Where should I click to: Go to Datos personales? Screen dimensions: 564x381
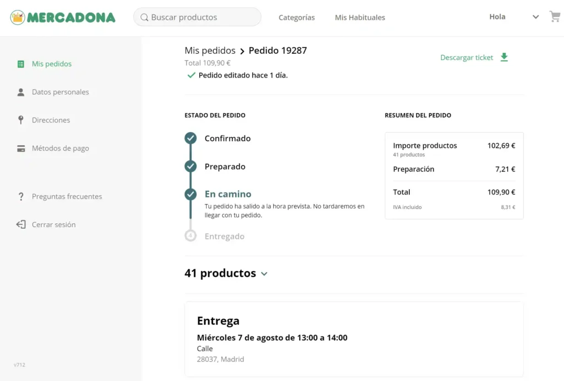click(x=61, y=92)
